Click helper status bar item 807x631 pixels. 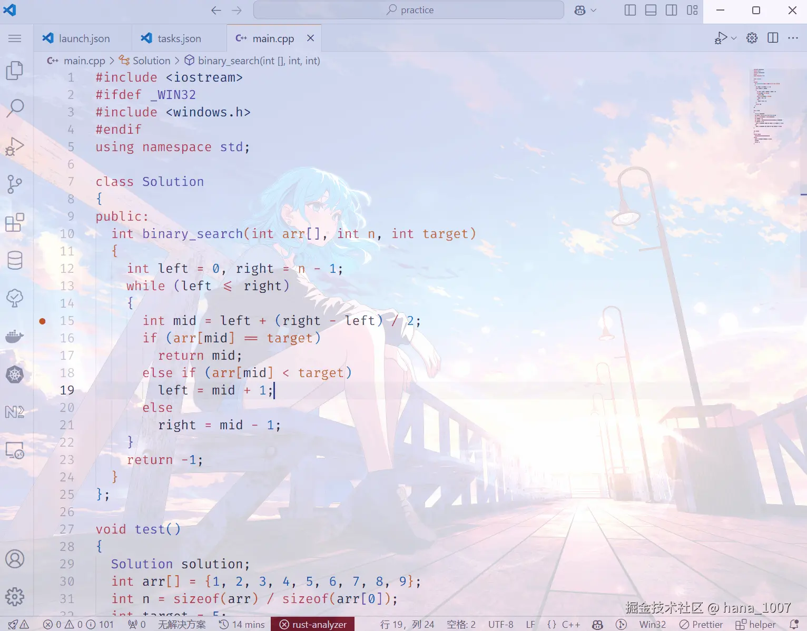(756, 624)
